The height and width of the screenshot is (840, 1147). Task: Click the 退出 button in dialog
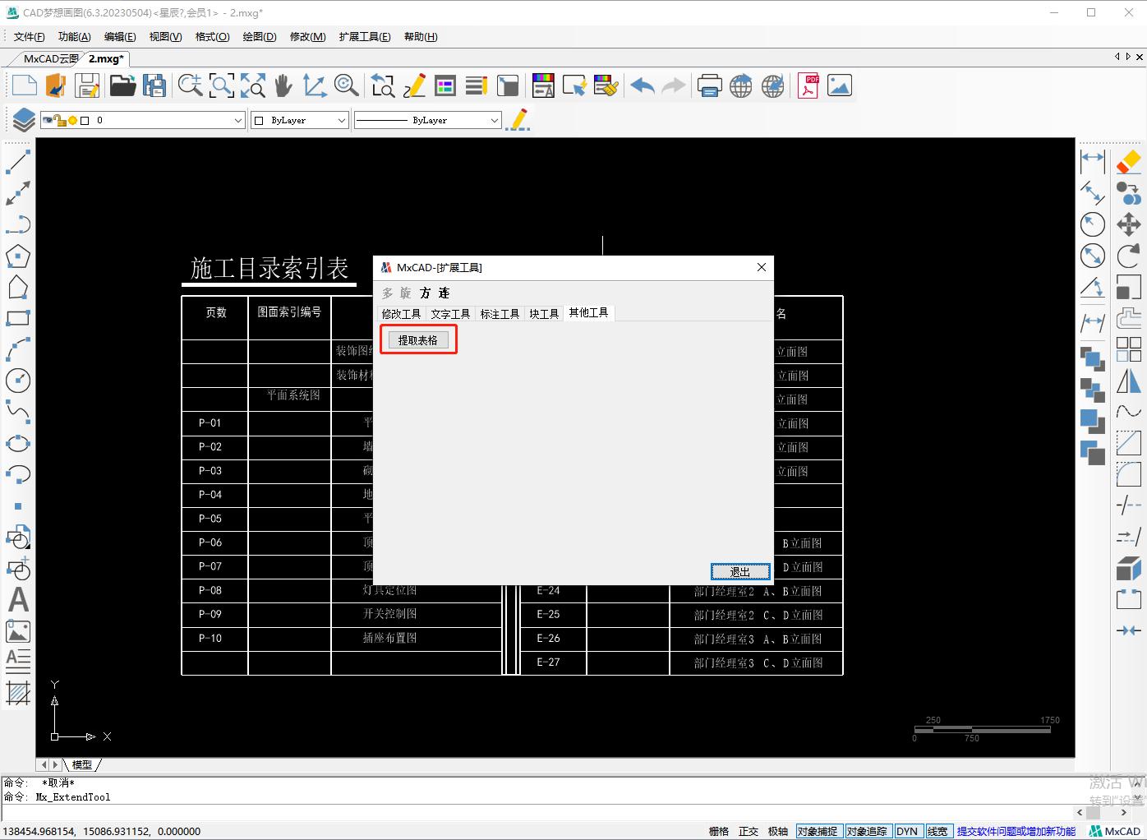pyautogui.click(x=739, y=571)
